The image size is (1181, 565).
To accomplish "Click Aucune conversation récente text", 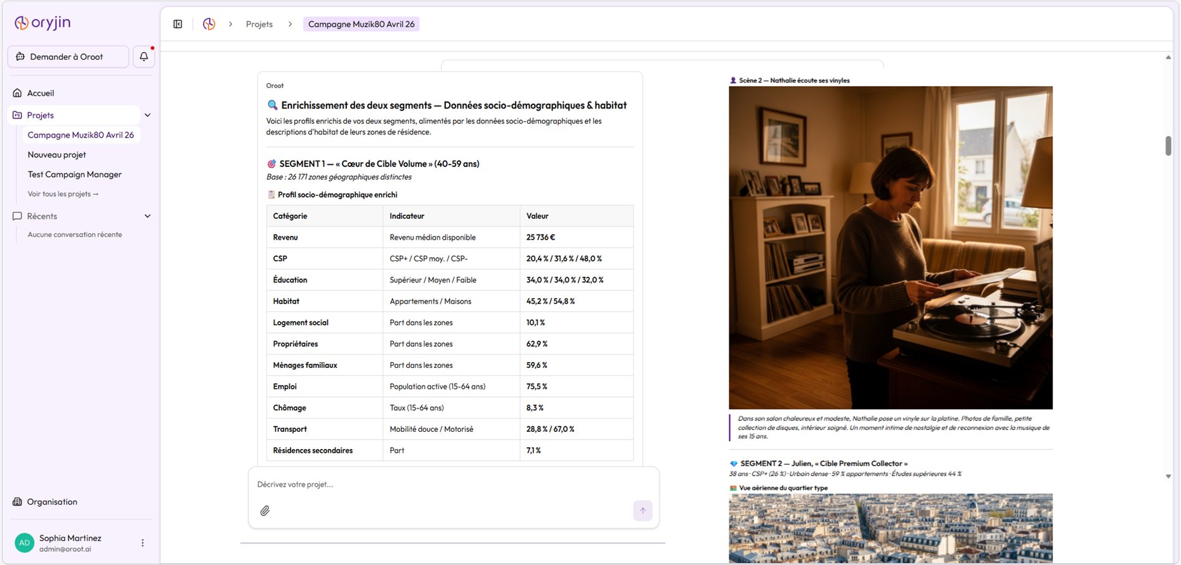I will [x=75, y=235].
